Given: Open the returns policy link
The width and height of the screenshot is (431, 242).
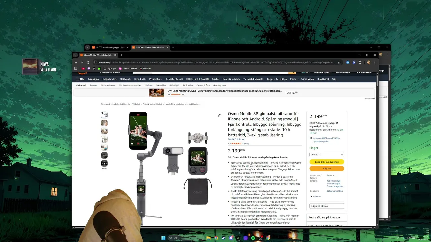Looking at the screenshot, I should click(335, 184).
